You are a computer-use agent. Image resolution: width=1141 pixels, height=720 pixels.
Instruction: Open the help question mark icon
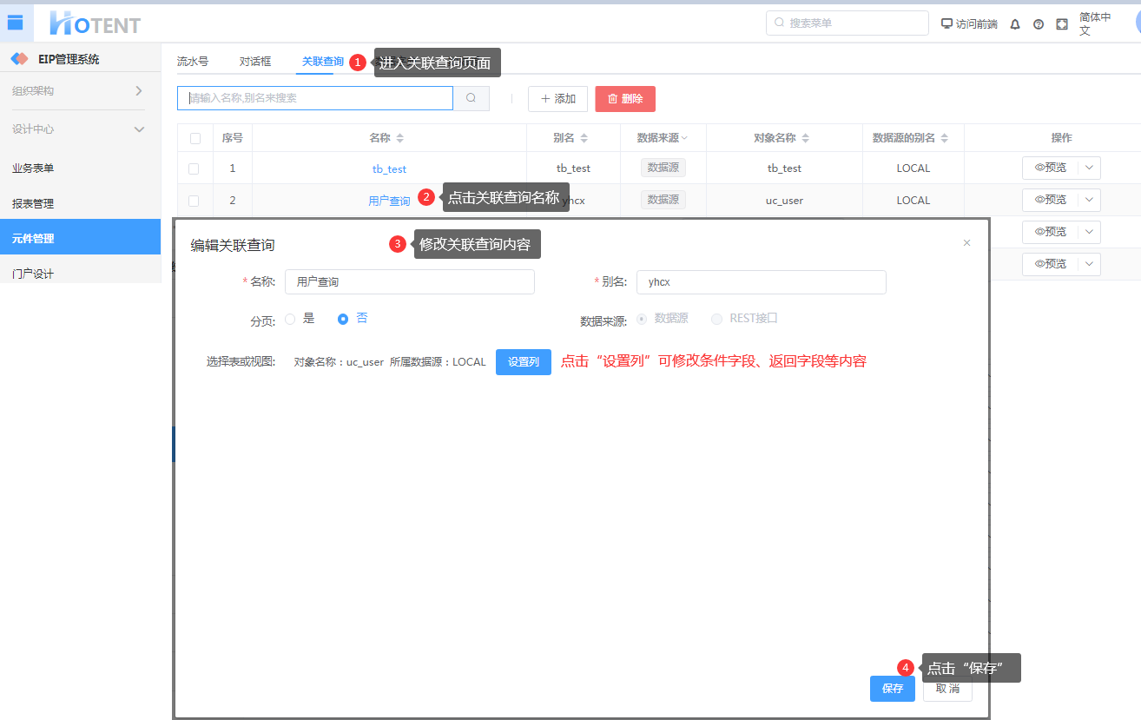[x=1039, y=24]
